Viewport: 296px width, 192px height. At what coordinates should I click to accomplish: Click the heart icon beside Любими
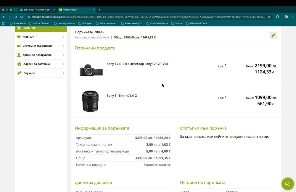point(19,37)
